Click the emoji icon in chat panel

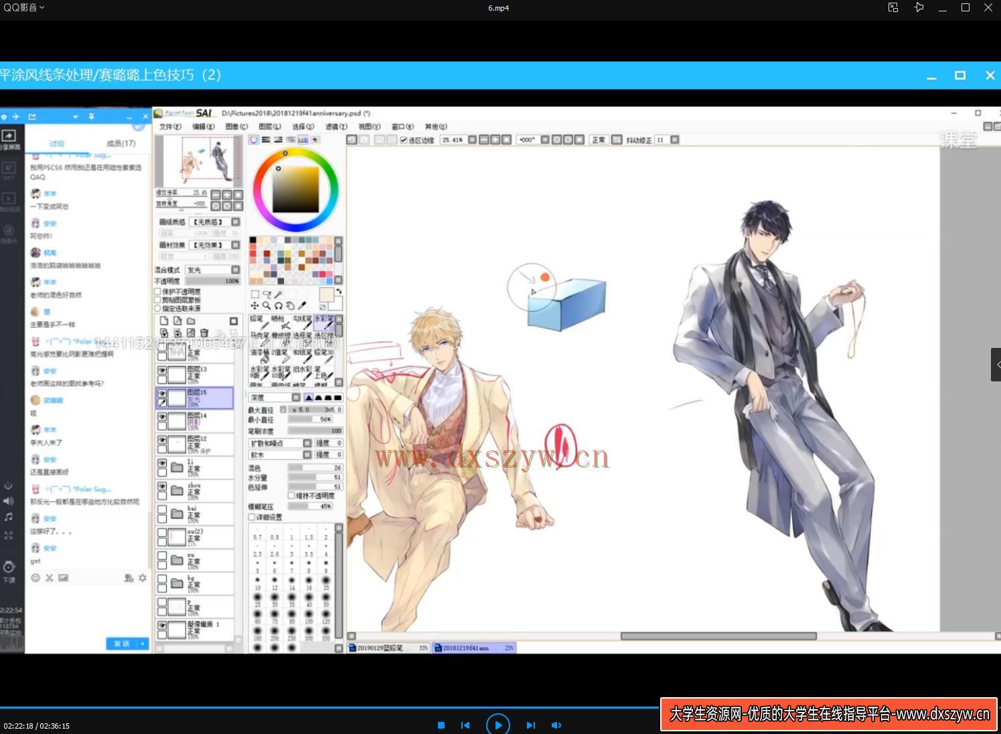coord(35,577)
